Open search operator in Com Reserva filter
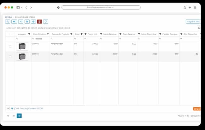205x130 pixels. click(120, 39)
